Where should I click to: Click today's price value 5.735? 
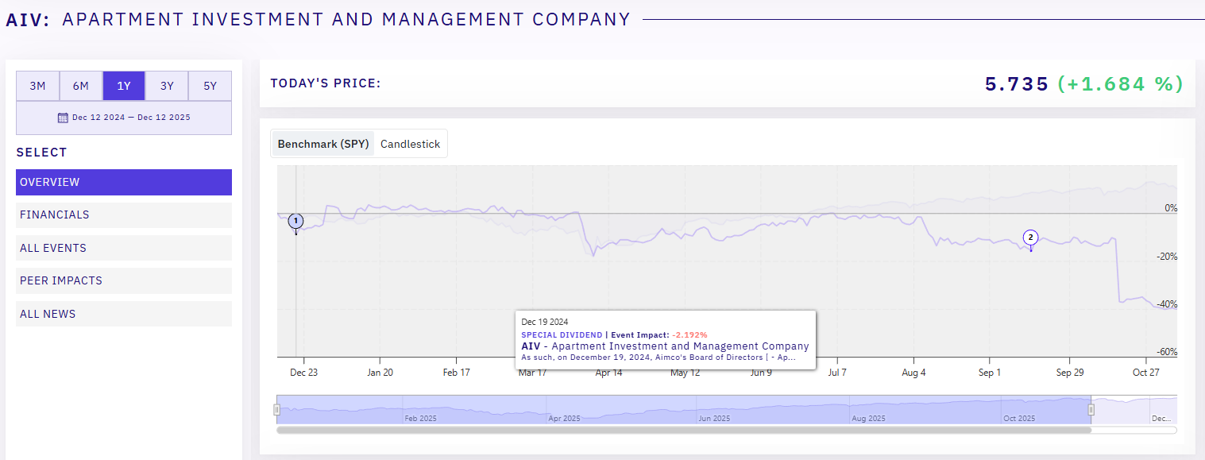1017,84
